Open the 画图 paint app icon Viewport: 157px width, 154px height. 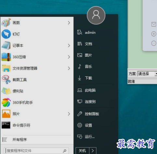pyautogui.click(x=6, y=23)
